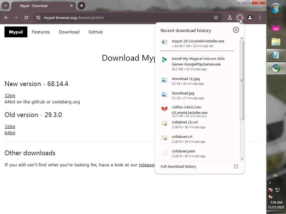This screenshot has height=214, width=286.
Task: Open Windows Explorer folder taskbar icon
Action: 276,42
